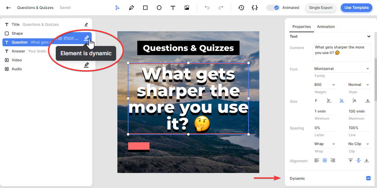Open the version history icon
This screenshot has height=188, width=377.
click(x=241, y=8)
